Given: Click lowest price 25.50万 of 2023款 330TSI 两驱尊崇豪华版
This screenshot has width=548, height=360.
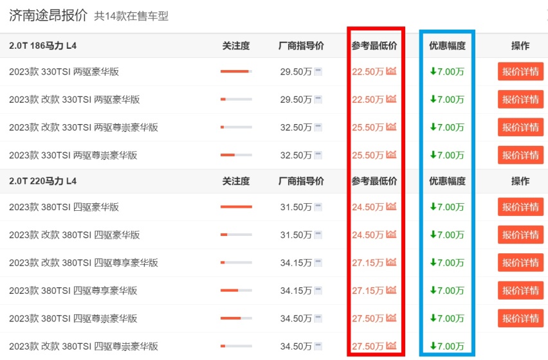Looking at the screenshot, I should (x=368, y=155).
